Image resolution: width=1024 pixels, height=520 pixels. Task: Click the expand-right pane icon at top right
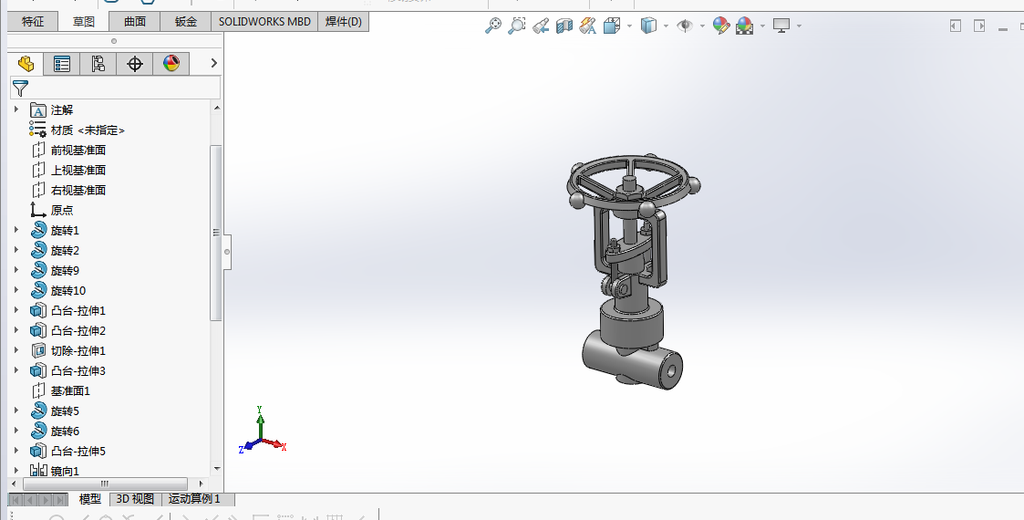pos(979,26)
